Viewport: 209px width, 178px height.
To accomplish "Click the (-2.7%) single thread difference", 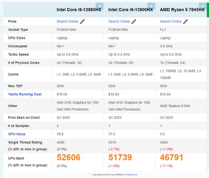I will coord(114,149).
